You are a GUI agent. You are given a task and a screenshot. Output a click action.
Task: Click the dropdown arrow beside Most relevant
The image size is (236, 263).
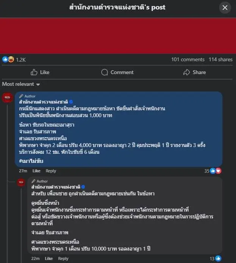pos(38,84)
